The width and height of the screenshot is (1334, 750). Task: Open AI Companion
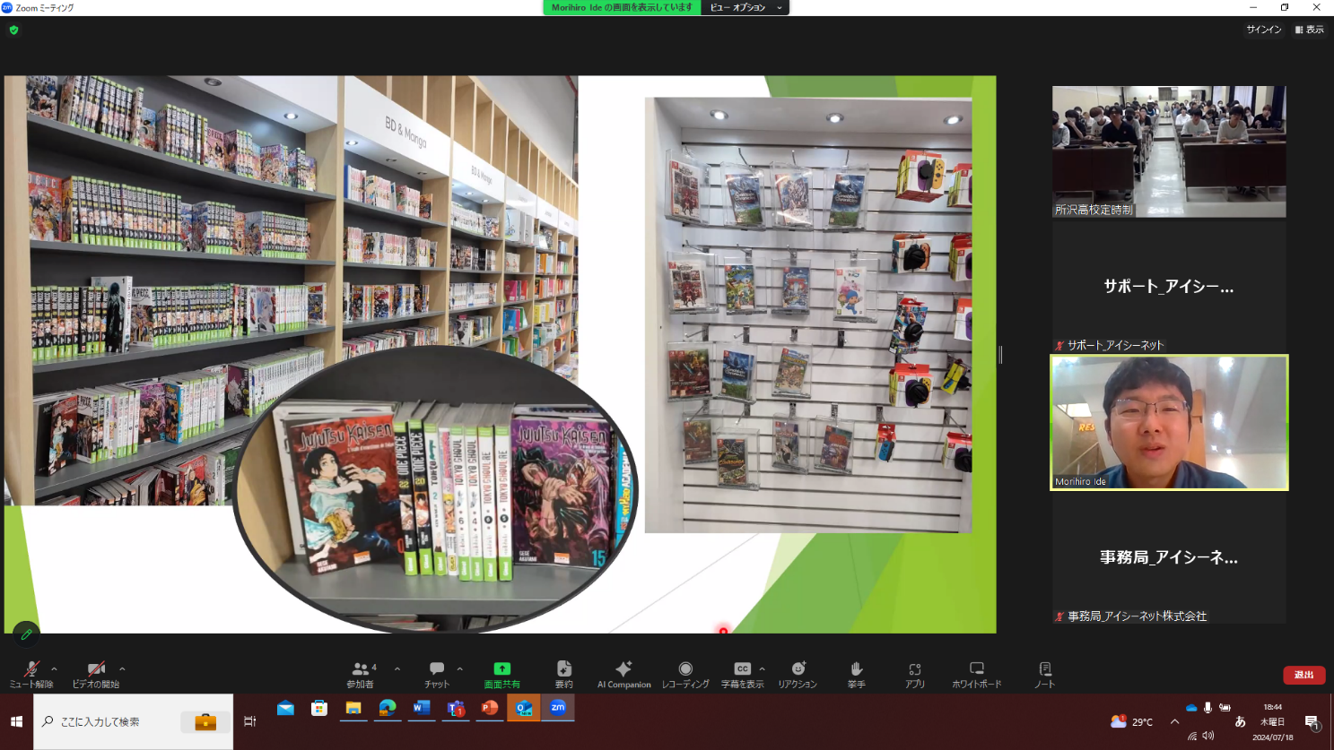point(623,675)
